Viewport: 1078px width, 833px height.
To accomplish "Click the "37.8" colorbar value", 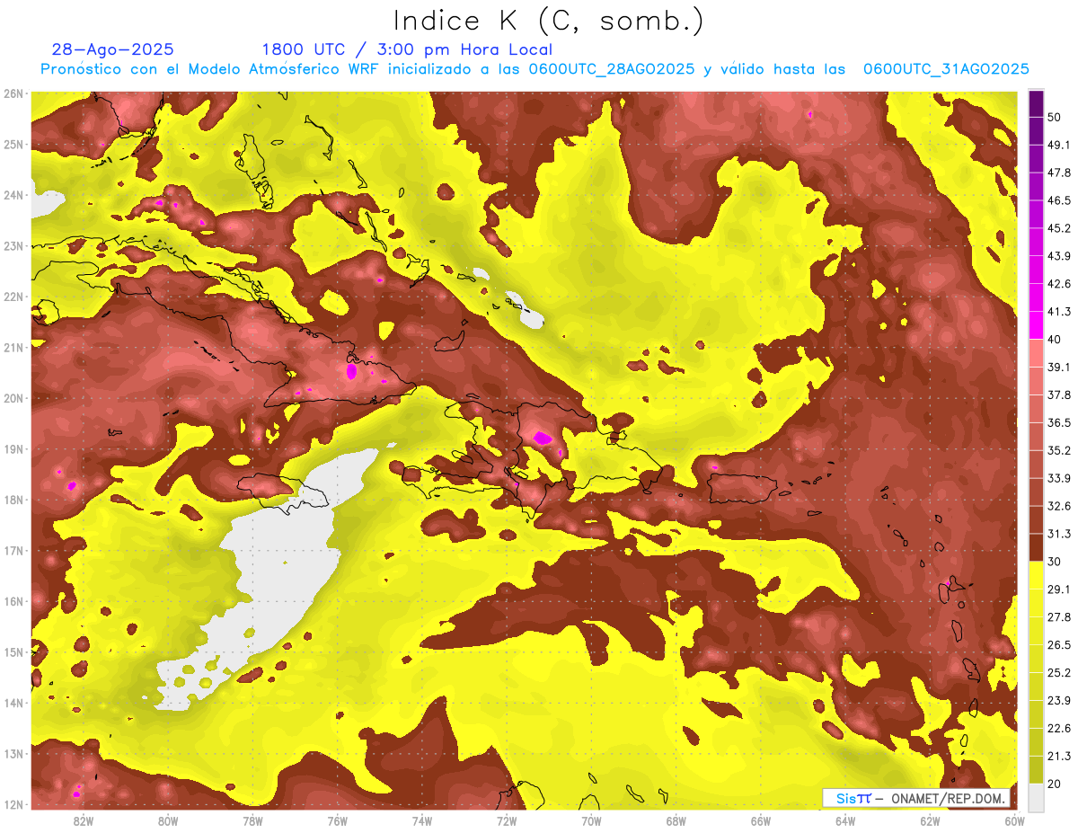I will pos(1060,394).
